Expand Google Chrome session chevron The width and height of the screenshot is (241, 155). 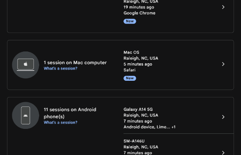(223, 7)
